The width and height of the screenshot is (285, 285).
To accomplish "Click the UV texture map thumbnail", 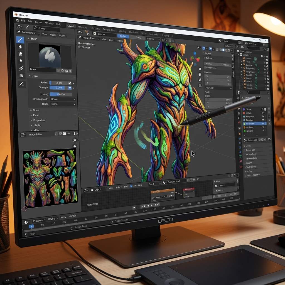I will pyautogui.click(x=50, y=178).
